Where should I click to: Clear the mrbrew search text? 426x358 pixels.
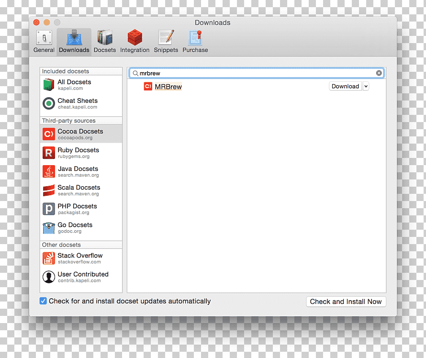click(379, 73)
